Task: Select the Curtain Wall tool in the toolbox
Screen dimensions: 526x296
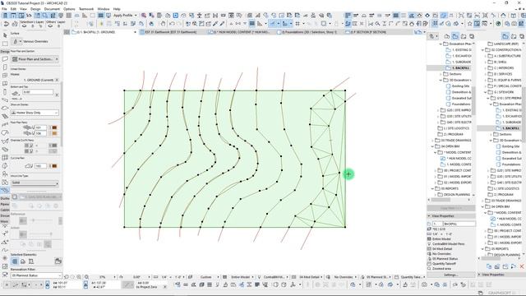Action: click(5, 157)
